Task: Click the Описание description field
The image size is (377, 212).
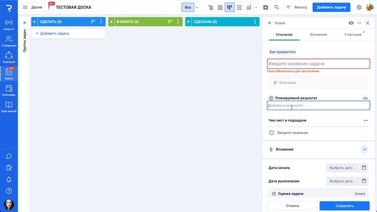Action: coord(318,82)
